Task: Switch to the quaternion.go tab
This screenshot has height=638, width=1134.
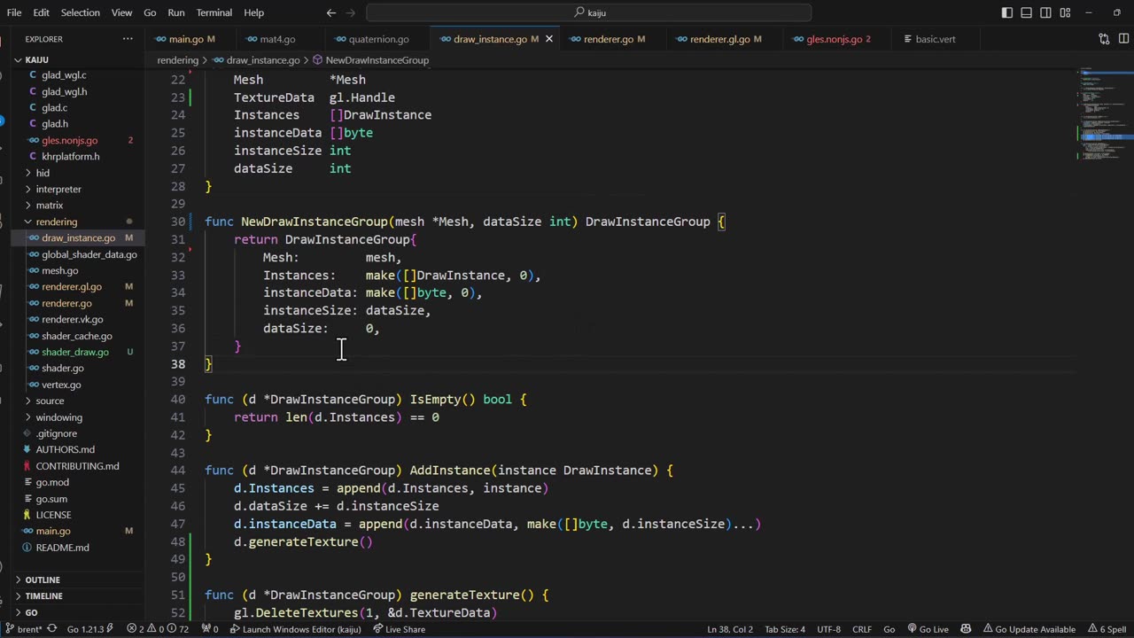Action: click(x=378, y=39)
